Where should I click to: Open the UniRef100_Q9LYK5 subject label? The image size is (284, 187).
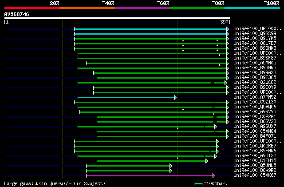pos(255,38)
